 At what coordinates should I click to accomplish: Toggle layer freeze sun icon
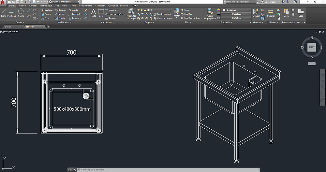click(142, 10)
